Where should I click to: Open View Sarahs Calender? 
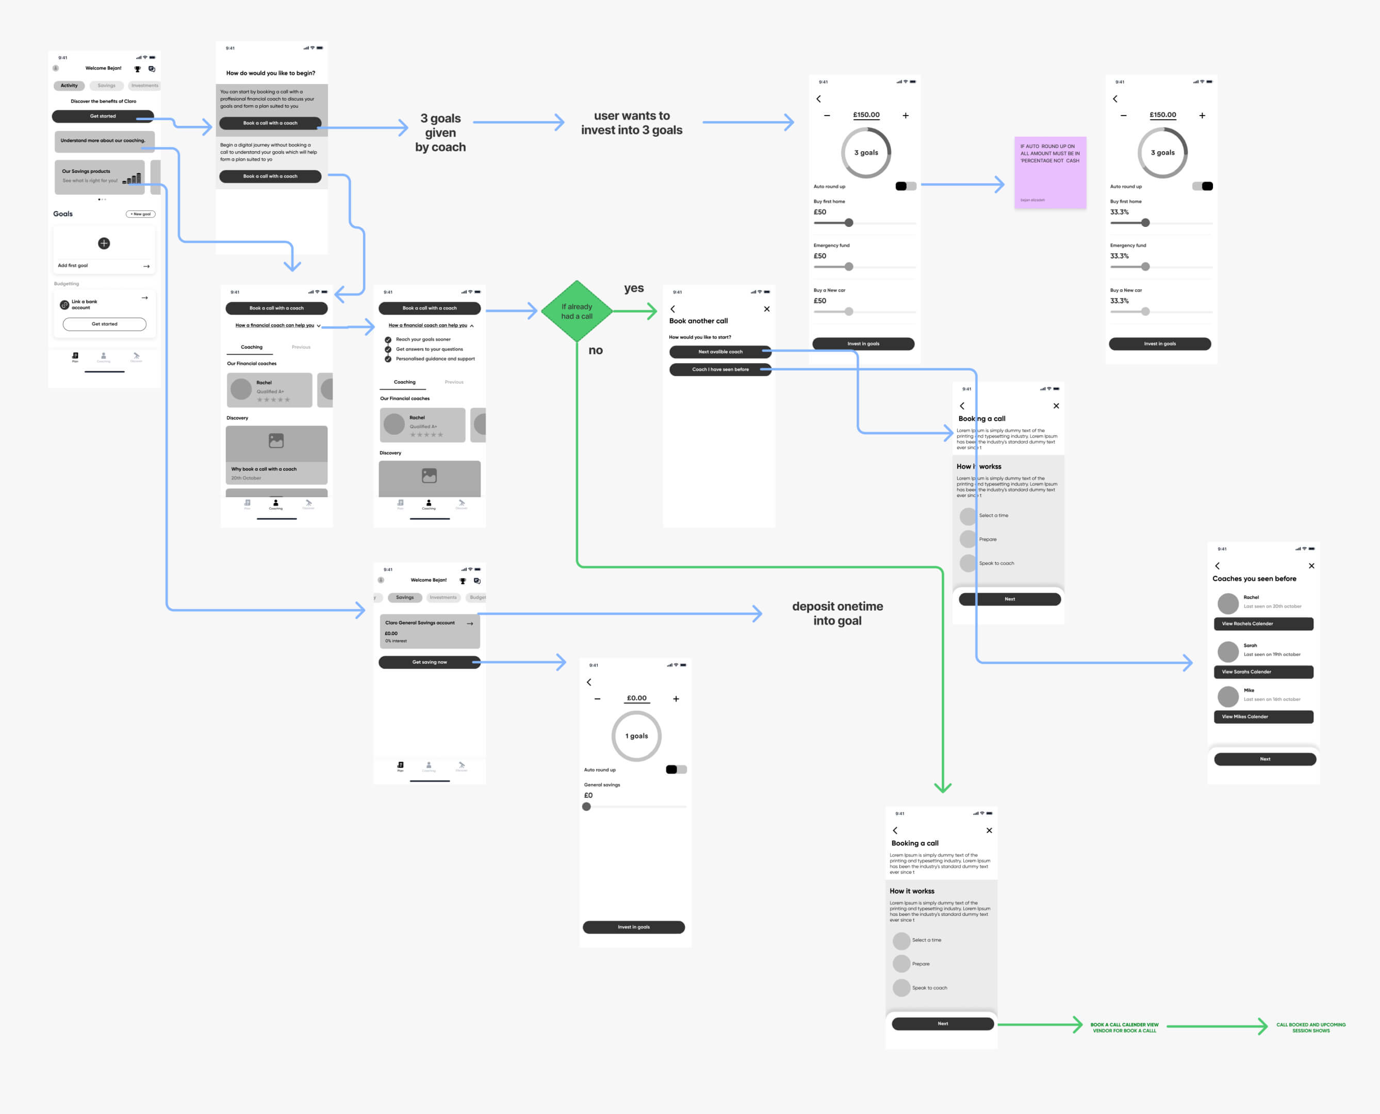point(1263,672)
